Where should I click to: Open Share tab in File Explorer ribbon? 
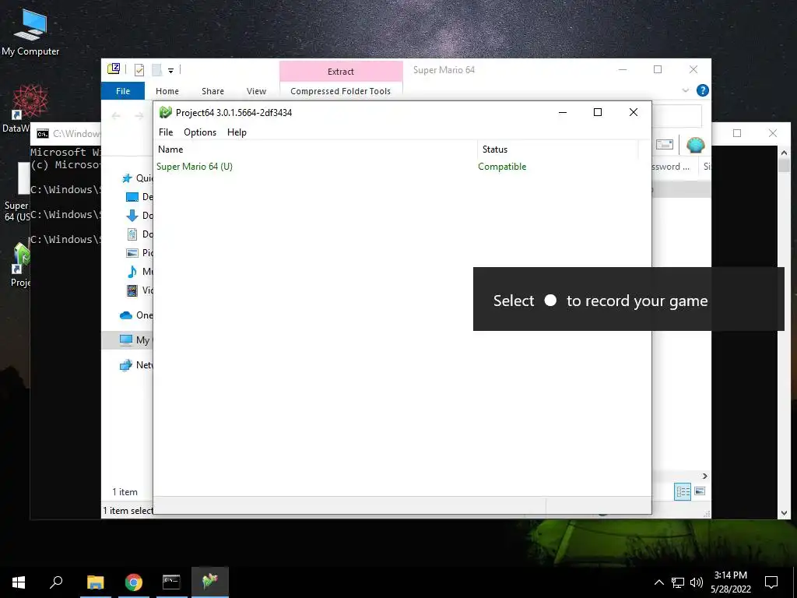[212, 91]
